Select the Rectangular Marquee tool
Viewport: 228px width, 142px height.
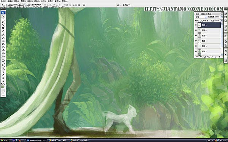pos(3,19)
